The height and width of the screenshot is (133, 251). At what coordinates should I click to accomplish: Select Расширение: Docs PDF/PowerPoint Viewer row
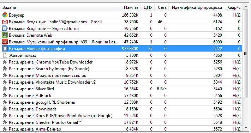121,116
